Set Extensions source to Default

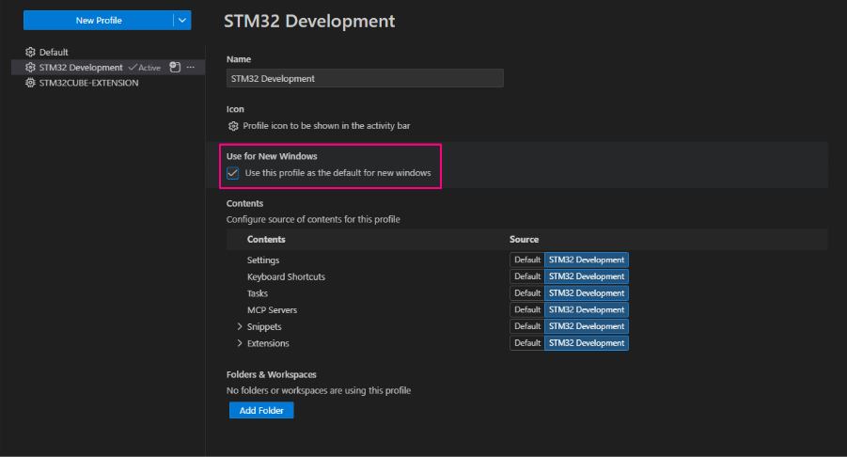click(527, 343)
